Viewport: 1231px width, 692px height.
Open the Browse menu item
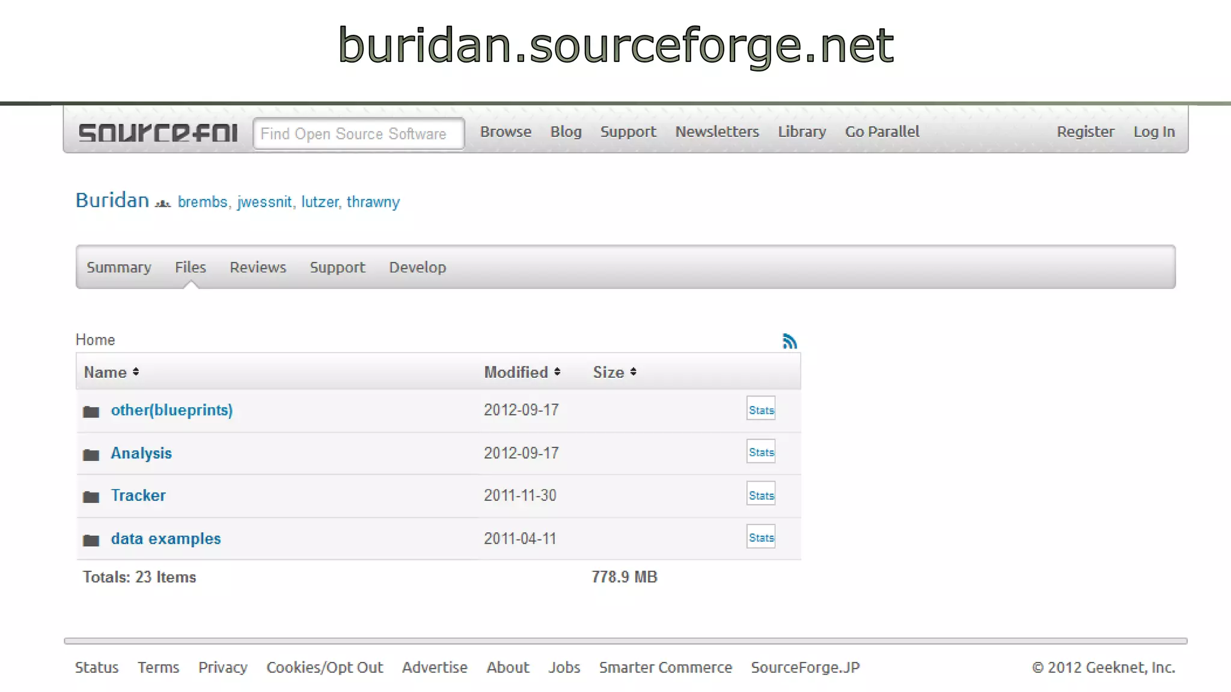click(506, 132)
